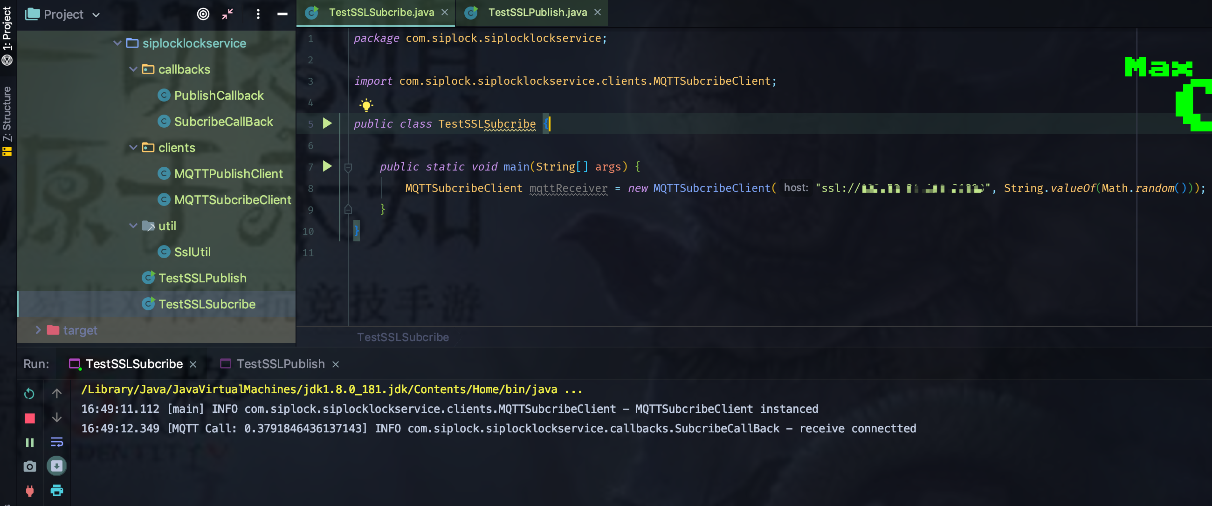Open the Structure tool window
1212x506 pixels.
coord(7,113)
